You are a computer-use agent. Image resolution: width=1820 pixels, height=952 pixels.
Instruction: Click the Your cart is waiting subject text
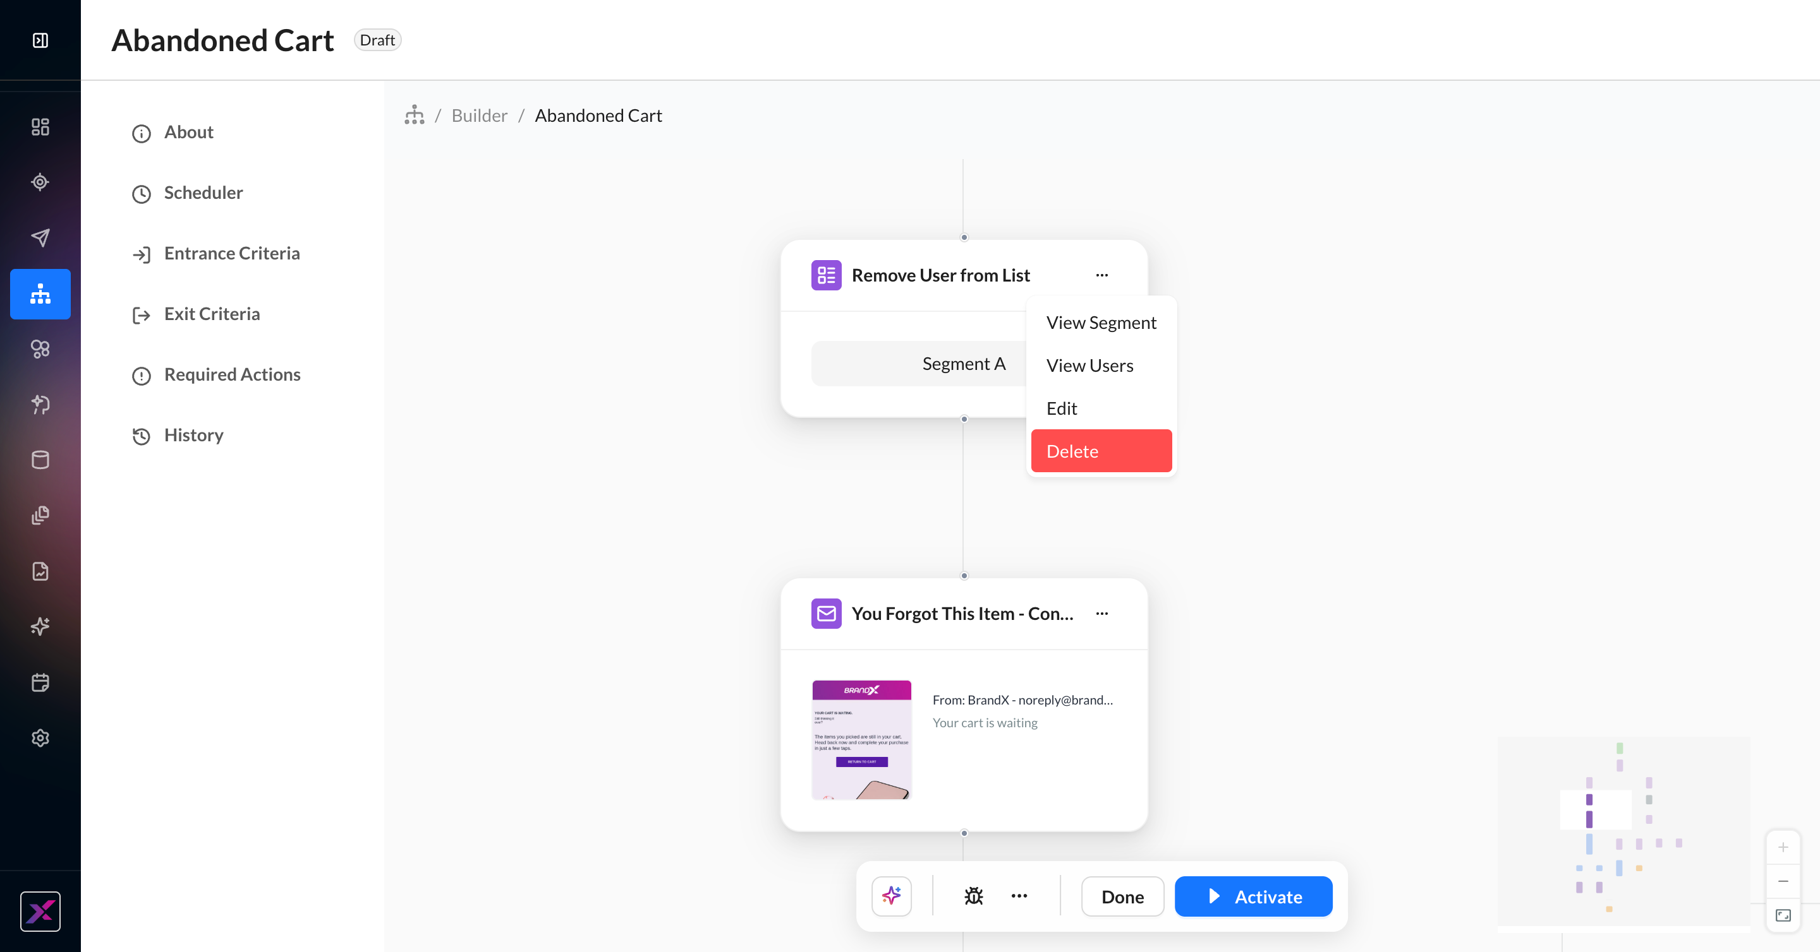click(985, 723)
